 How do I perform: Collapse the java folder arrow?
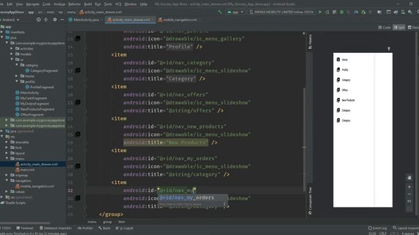pyautogui.click(x=2, y=38)
